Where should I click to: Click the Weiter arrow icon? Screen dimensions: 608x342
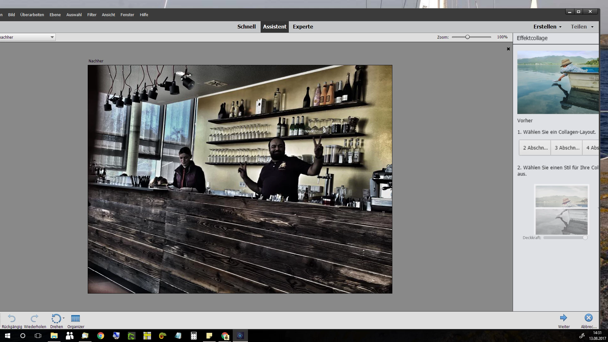click(563, 318)
